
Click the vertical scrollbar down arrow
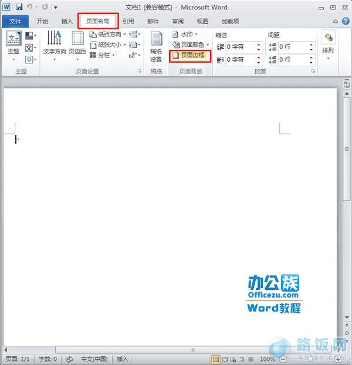(x=347, y=317)
